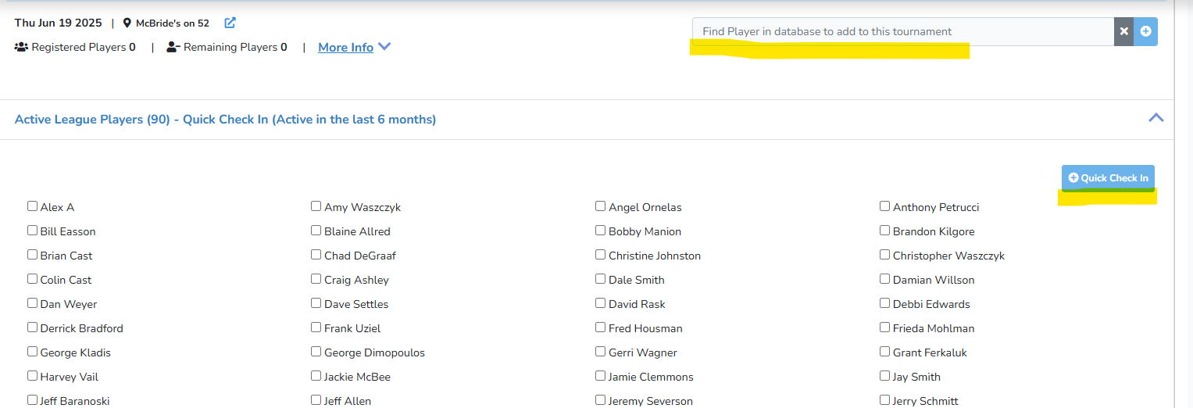
Task: Expand More Info dropdown arrow
Action: click(x=384, y=47)
